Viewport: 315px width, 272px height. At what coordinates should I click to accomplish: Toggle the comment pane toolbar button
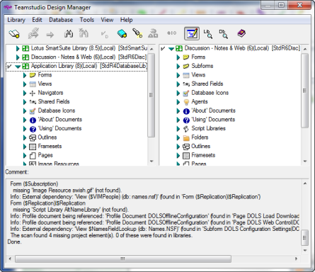(x=192, y=33)
